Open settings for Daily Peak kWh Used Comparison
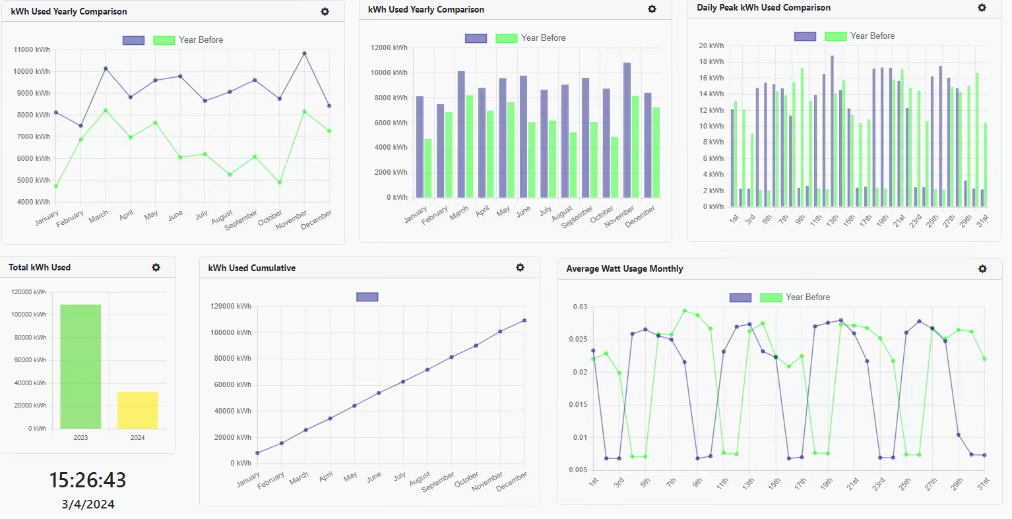1012x519 pixels. click(x=982, y=7)
